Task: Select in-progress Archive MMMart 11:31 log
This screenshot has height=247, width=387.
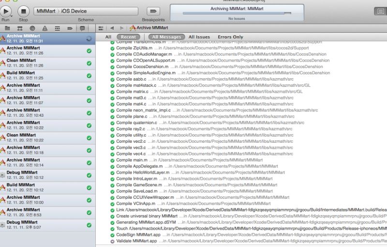Action: (47, 39)
